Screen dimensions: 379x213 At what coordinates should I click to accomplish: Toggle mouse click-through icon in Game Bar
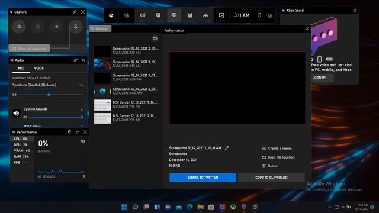(259, 15)
